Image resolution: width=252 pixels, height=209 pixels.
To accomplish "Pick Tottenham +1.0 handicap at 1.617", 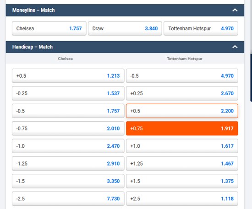I will tap(182, 146).
